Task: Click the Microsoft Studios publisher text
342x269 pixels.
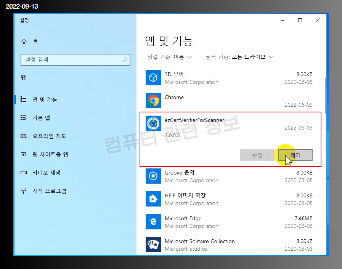Action: pyautogui.click(x=186, y=249)
